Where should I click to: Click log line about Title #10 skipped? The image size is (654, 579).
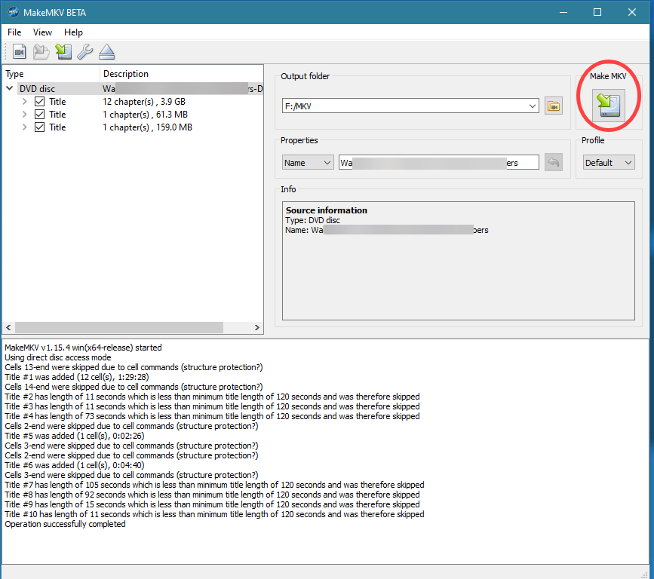214,514
